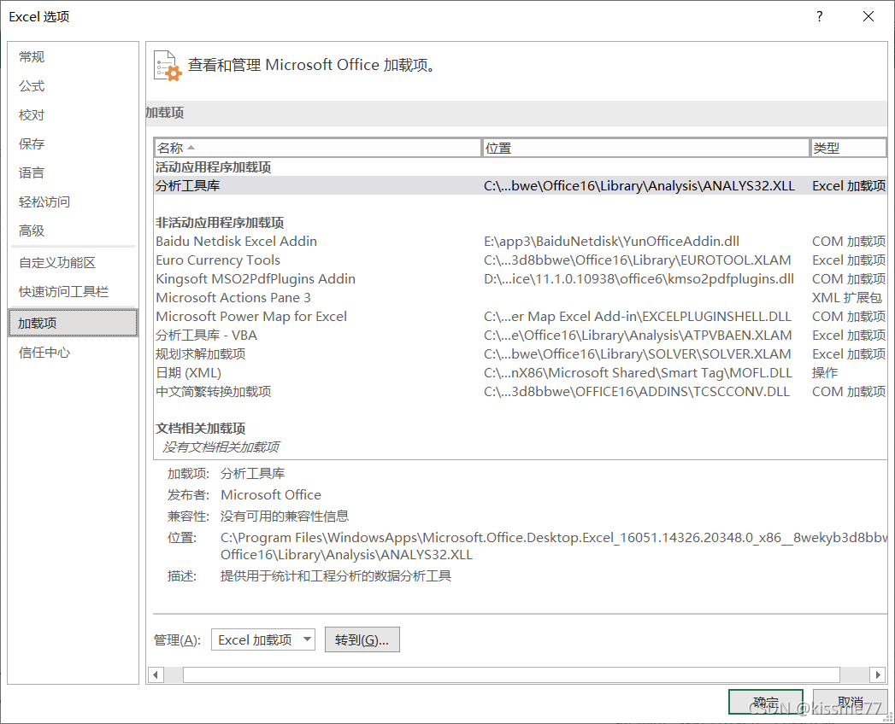Click the 转到(G)... button
The width and height of the screenshot is (895, 724).
pos(362,639)
